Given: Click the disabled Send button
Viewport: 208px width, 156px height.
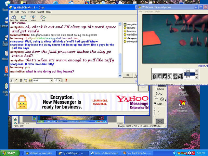Looking at the screenshot, I should click(x=143, y=88).
